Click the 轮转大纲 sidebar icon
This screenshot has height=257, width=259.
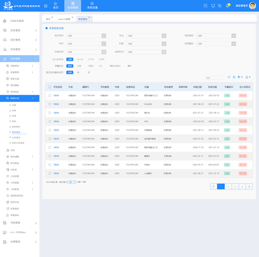click(x=8, y=79)
